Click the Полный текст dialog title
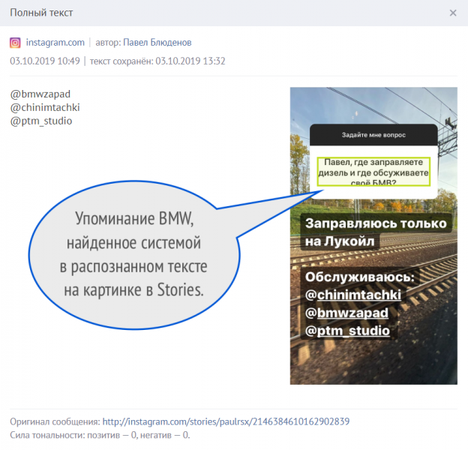 [41, 13]
